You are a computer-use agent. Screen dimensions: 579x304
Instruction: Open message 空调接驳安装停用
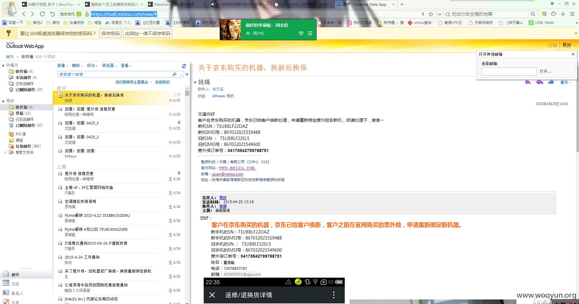point(119,204)
